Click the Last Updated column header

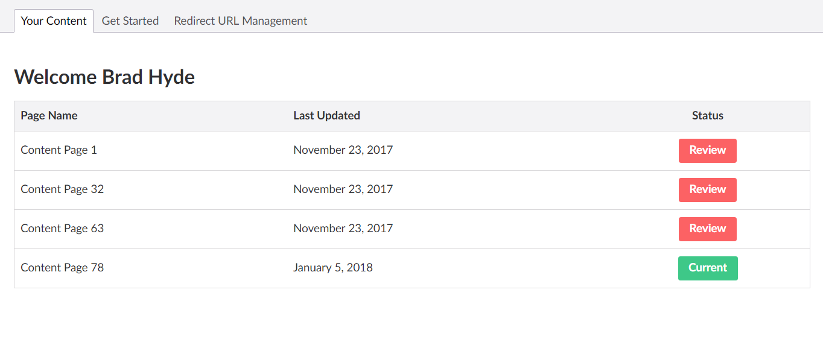point(326,116)
